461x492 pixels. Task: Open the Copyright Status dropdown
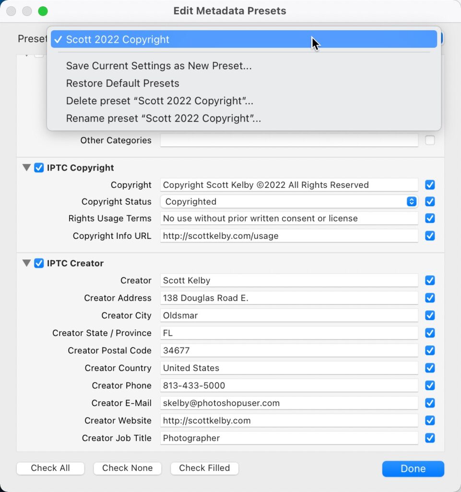(x=289, y=201)
